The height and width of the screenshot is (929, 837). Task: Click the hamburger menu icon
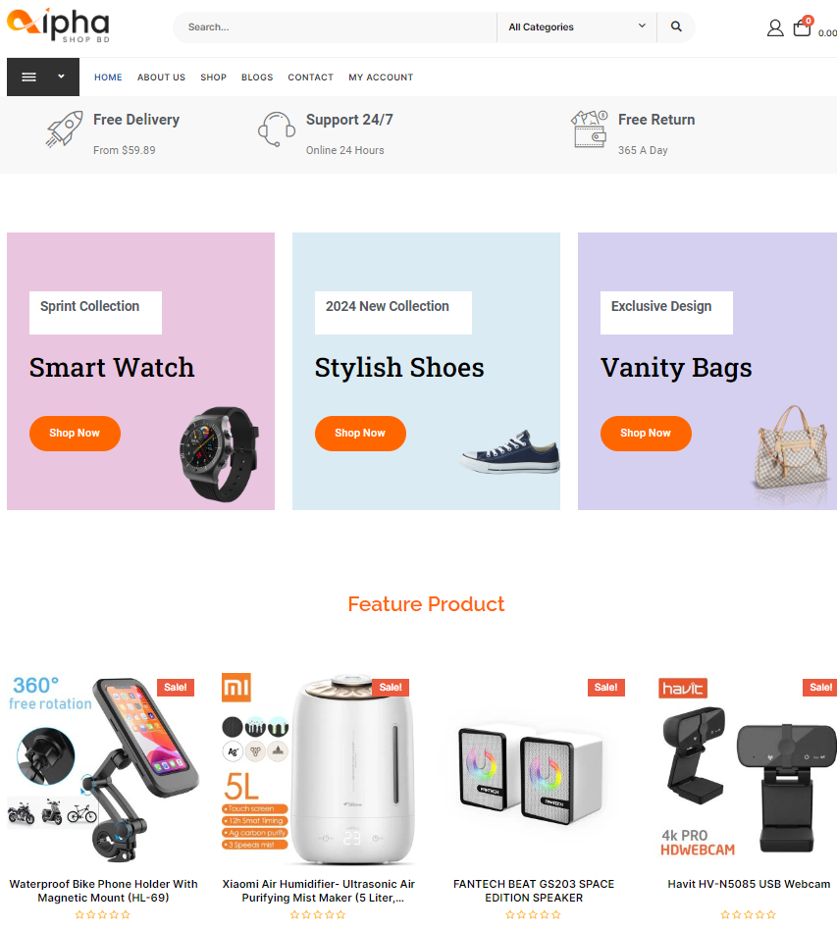pos(29,77)
